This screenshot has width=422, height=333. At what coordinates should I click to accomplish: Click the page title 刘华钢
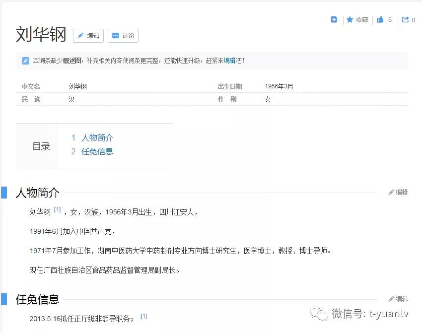(x=41, y=35)
